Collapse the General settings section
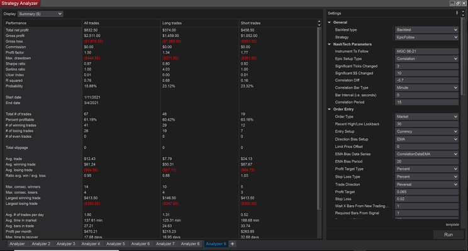 tap(329, 22)
